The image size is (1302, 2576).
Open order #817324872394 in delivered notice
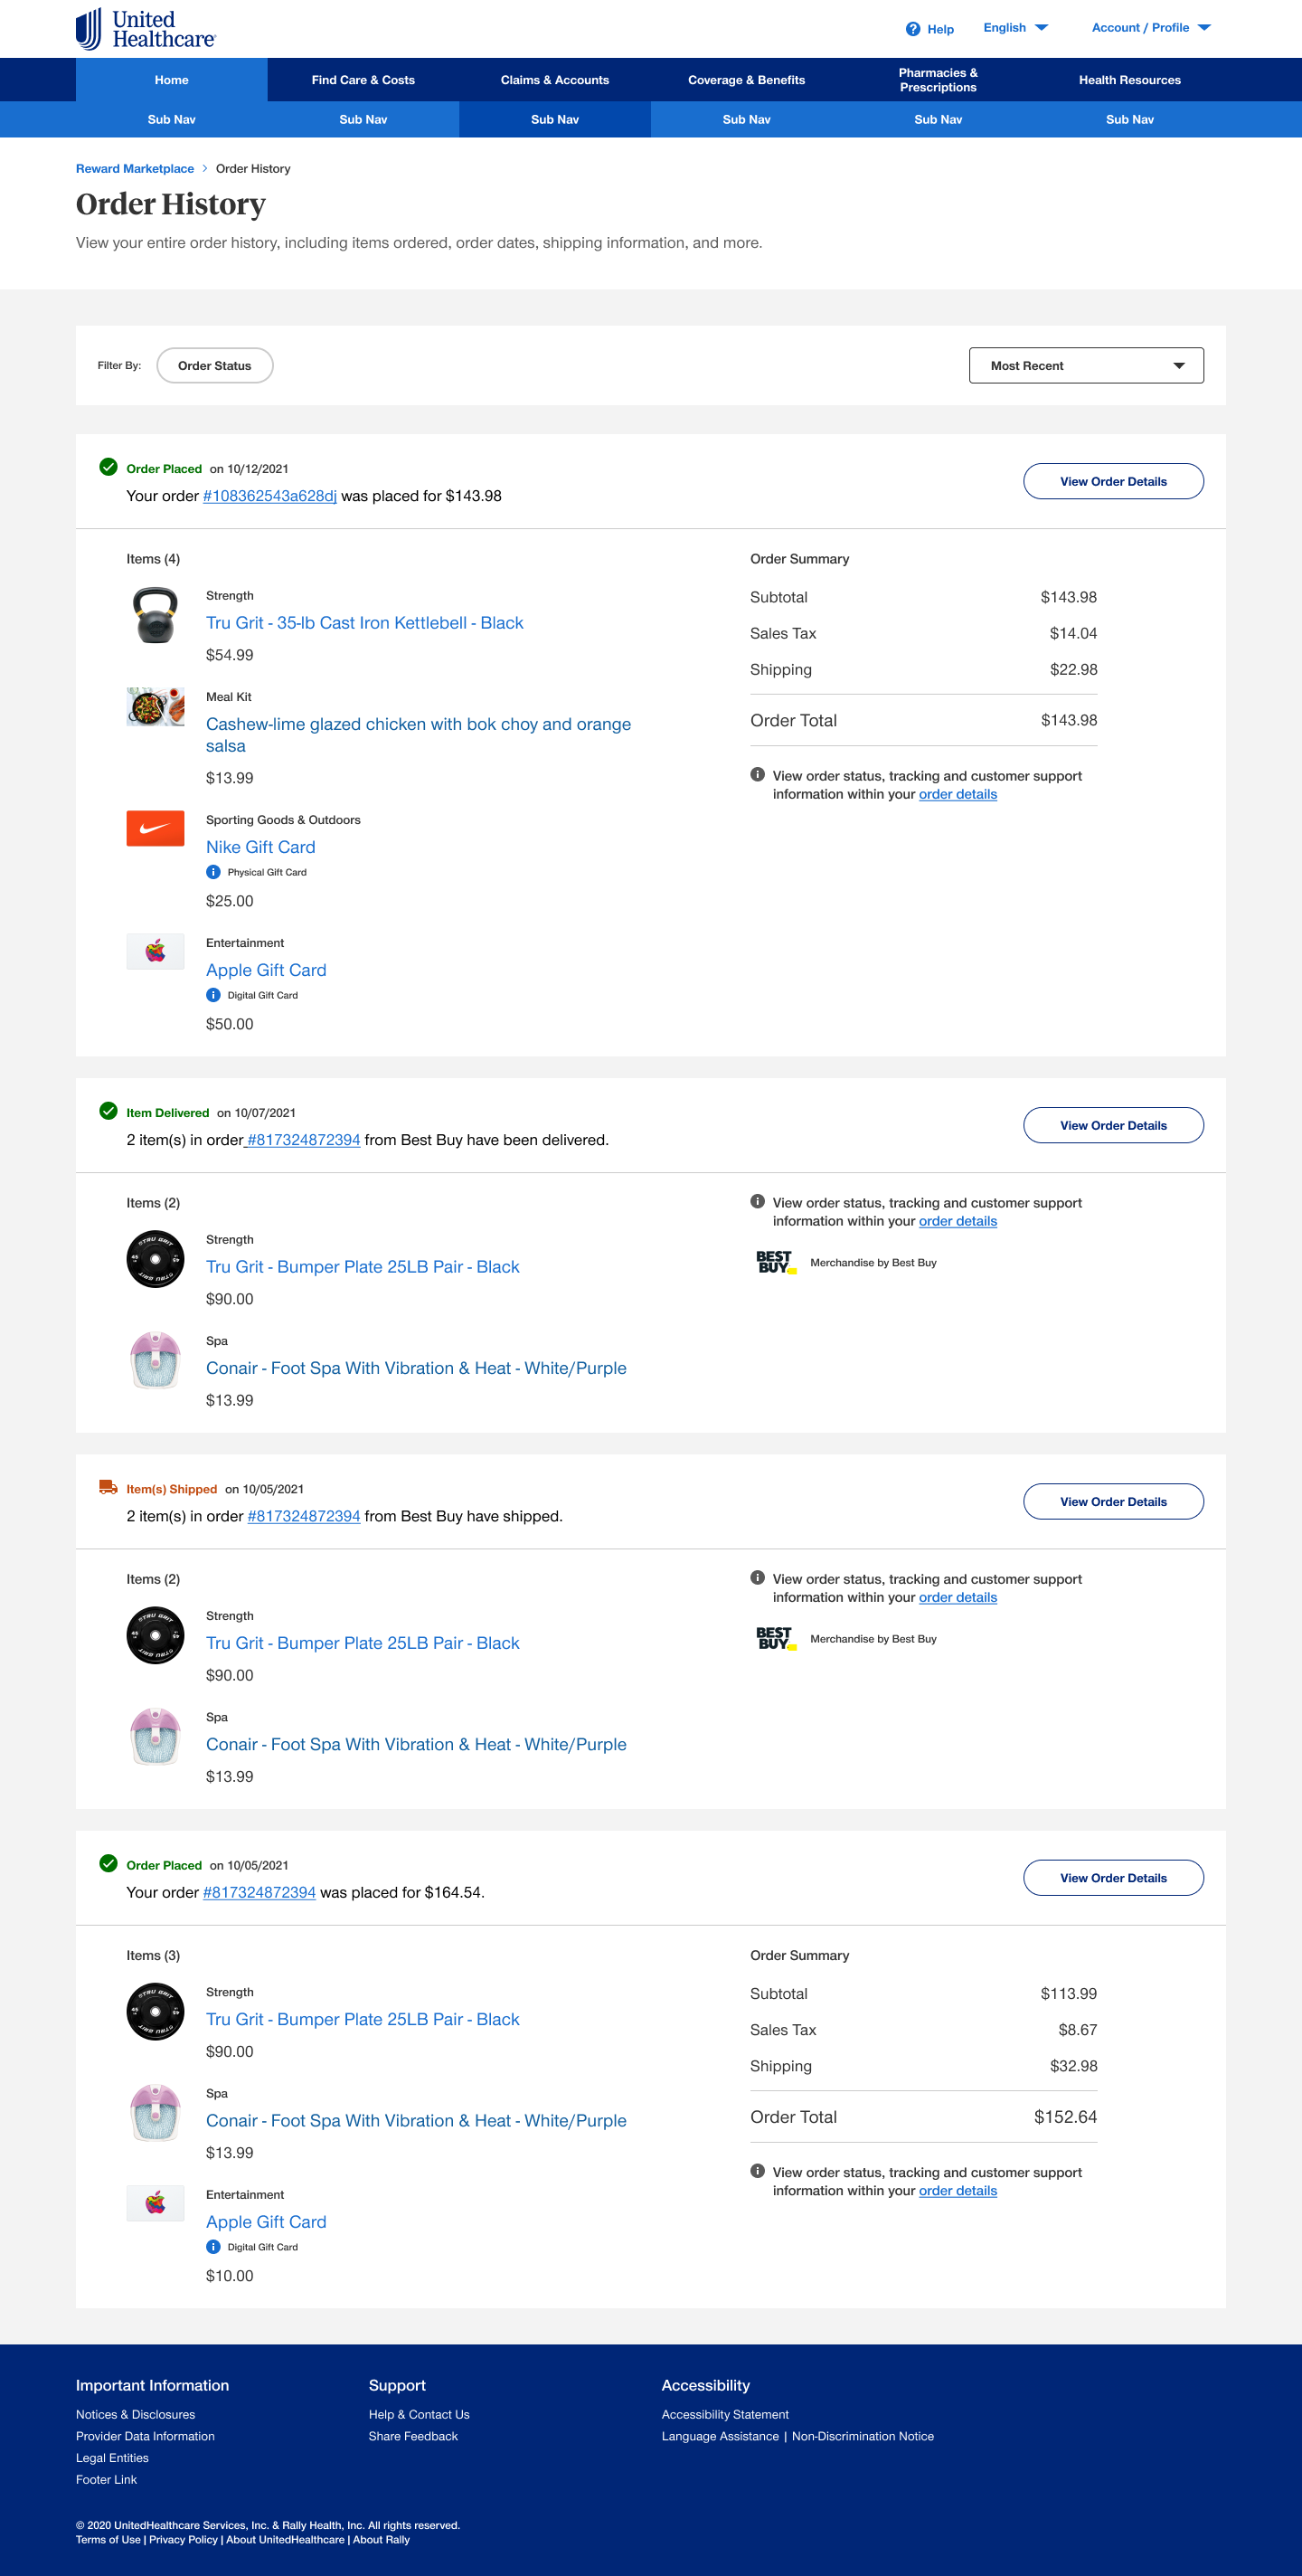pyautogui.click(x=304, y=1140)
